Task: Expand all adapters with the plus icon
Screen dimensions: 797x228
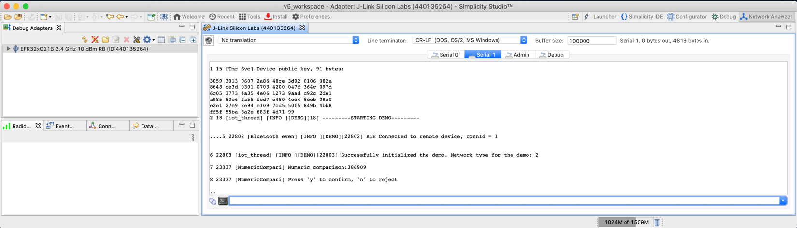Action: tap(193, 40)
